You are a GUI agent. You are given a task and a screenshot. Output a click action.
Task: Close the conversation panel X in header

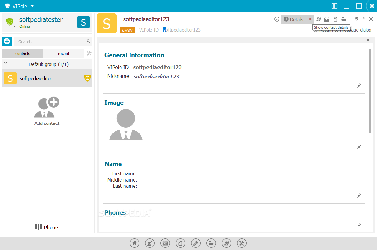tap(371, 19)
